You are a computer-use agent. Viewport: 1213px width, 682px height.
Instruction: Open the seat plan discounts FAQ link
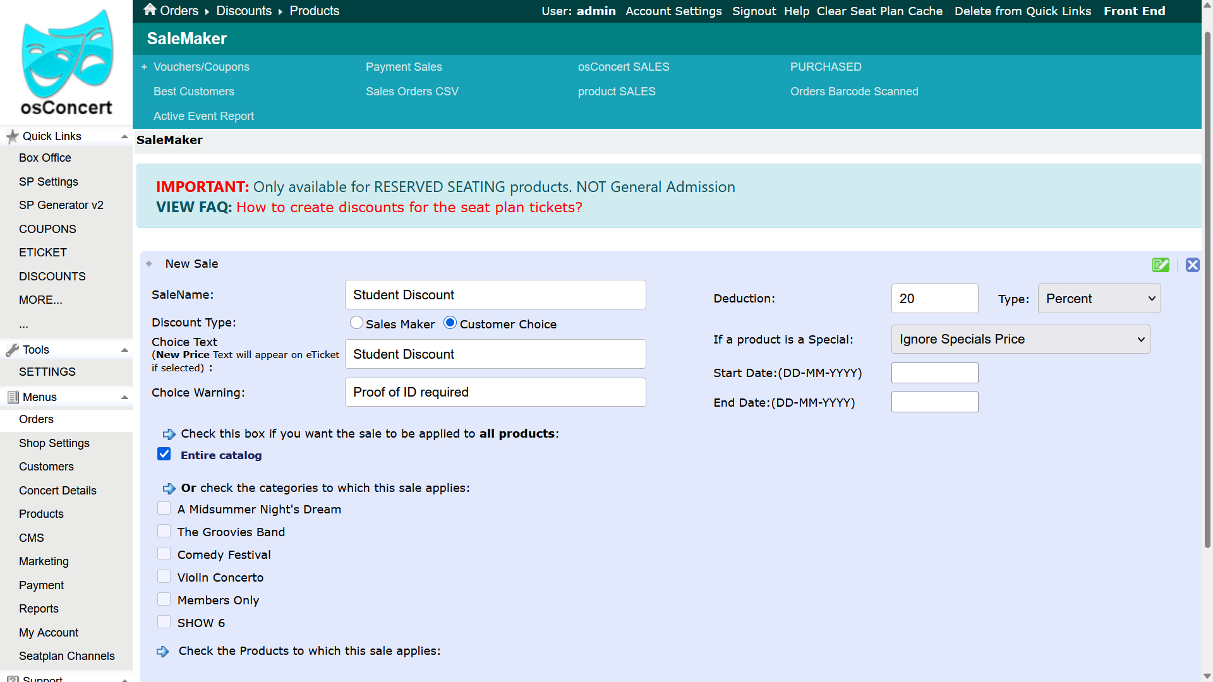[x=409, y=208]
